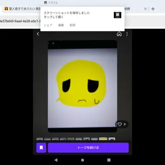Open the saved screenshot thumbnail in the notification

click(117, 15)
